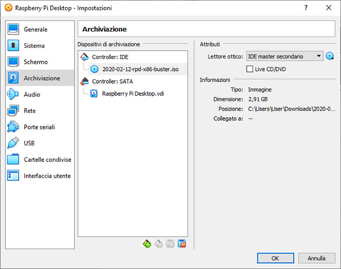Switch to the Sistema settings page
This screenshot has height=269, width=341.
[x=34, y=46]
